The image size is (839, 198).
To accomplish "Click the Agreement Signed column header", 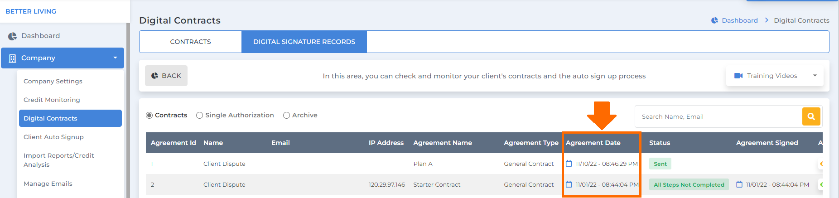I will coord(767,143).
